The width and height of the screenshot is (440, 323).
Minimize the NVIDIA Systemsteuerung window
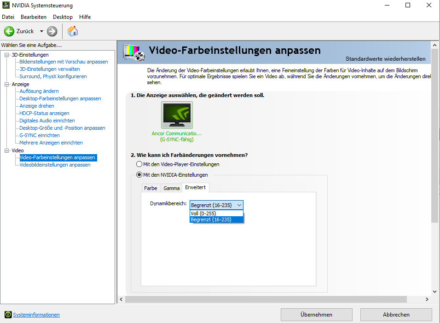tap(387, 5)
